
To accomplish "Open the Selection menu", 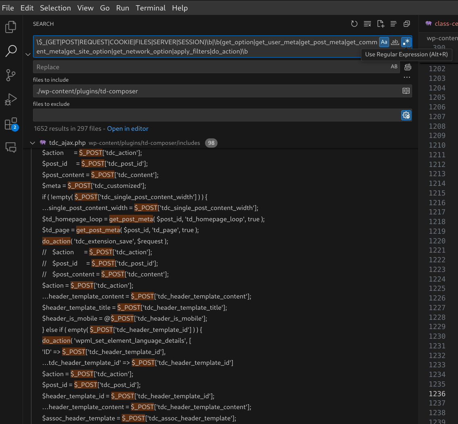I will tap(55, 8).
